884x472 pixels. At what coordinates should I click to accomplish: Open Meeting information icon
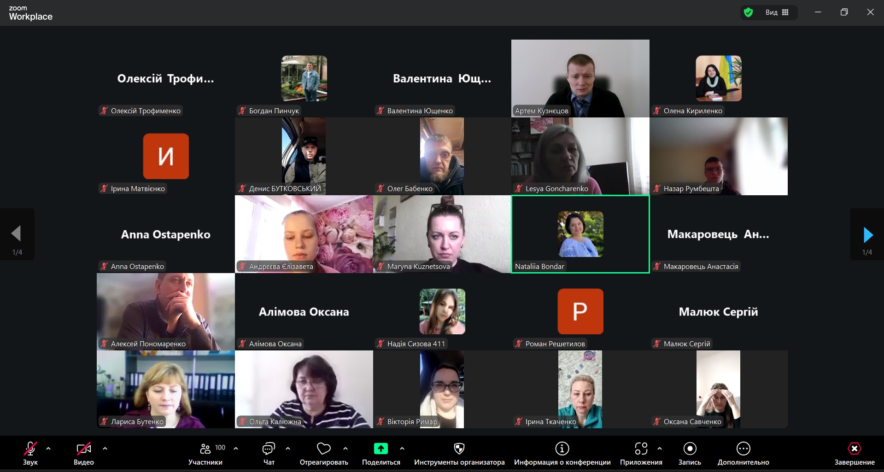point(562,449)
